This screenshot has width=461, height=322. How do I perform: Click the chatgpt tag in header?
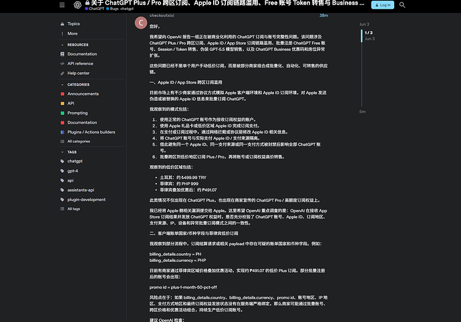127,9
